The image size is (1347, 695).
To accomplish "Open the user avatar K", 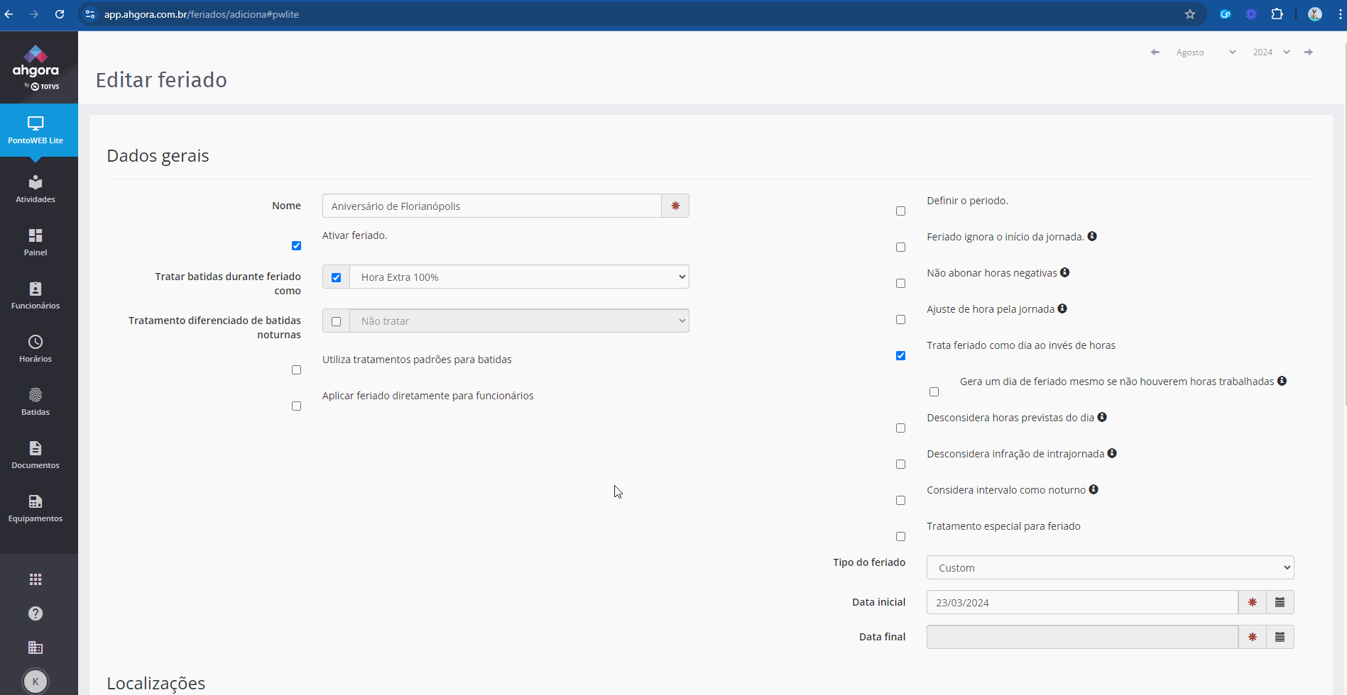I will pos(36,682).
